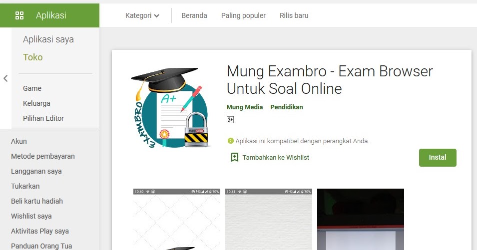This screenshot has height=250, width=477.
Task: Collapse sidebar with left chevron arrow
Action: point(5,78)
